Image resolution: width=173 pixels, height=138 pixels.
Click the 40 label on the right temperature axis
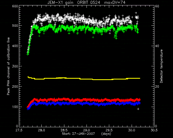(x=157, y=46)
